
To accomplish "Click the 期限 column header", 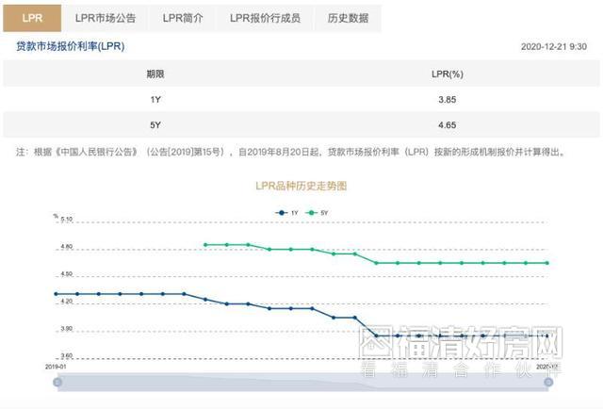I will pyautogui.click(x=155, y=74).
